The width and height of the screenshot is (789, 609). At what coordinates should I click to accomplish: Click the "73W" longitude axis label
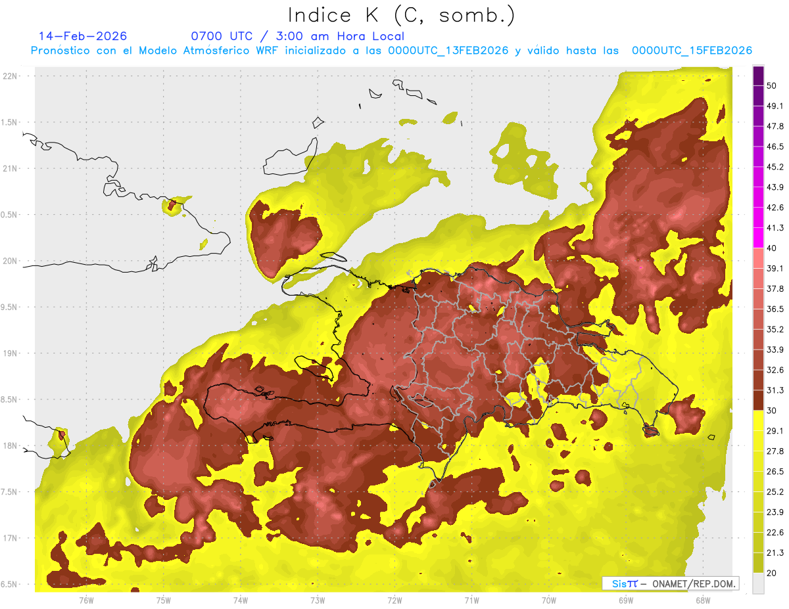point(318,600)
